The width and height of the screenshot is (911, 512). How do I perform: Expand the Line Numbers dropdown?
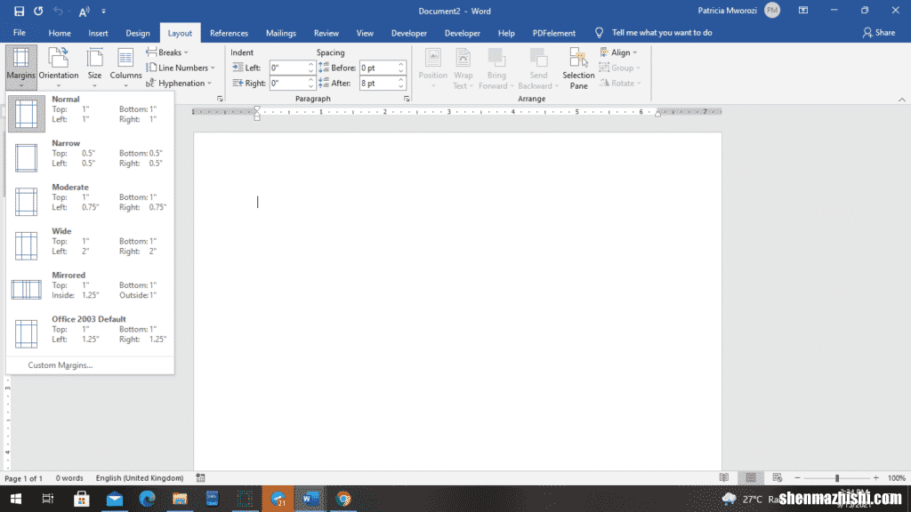(x=181, y=68)
